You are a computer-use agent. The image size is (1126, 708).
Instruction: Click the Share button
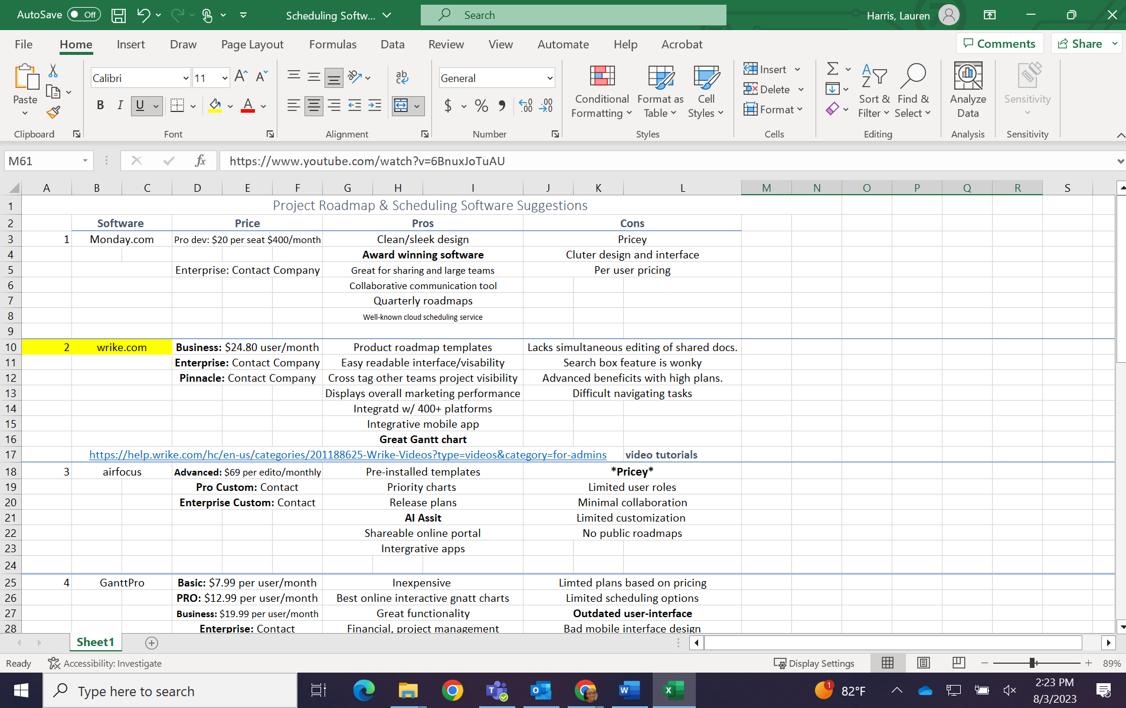pos(1080,44)
